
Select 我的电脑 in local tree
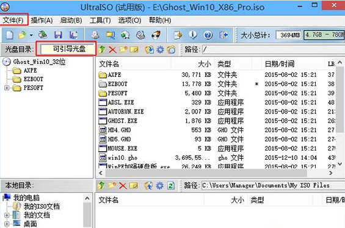(x=26, y=198)
